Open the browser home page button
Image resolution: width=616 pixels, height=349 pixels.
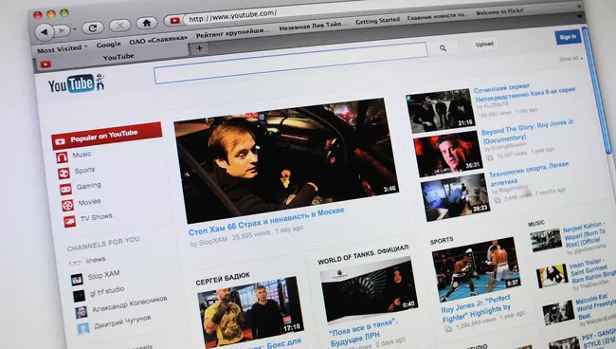pos(147,23)
